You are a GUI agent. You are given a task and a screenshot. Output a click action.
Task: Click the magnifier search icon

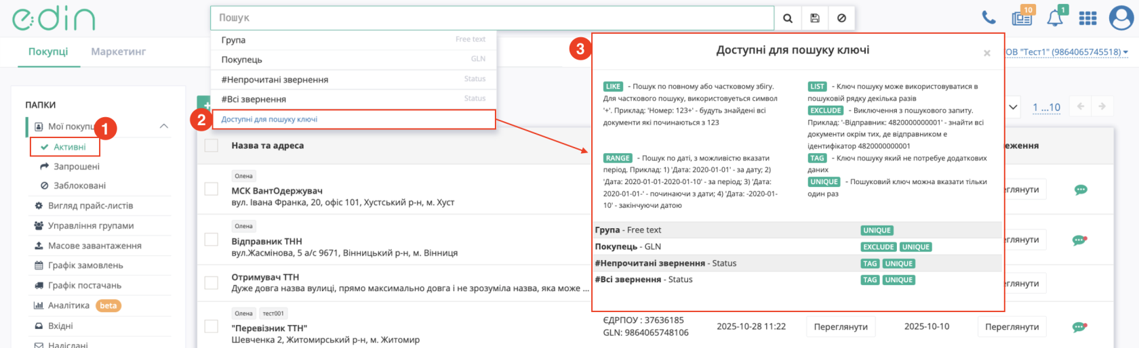[788, 18]
